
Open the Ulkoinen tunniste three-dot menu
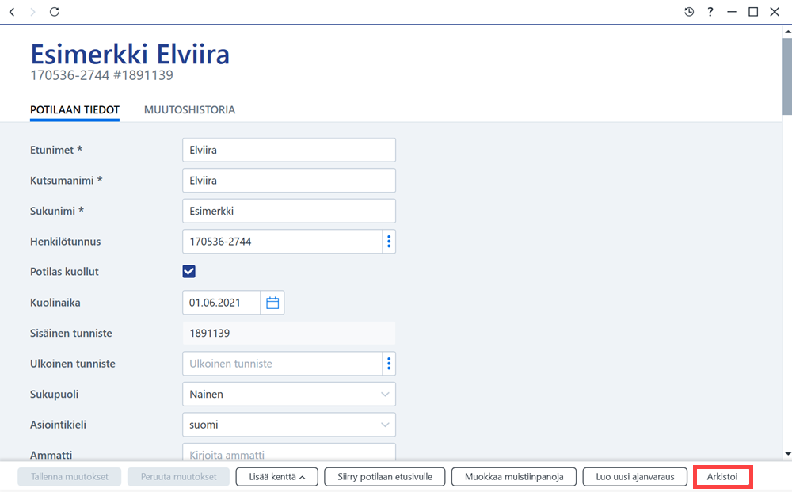tap(389, 364)
